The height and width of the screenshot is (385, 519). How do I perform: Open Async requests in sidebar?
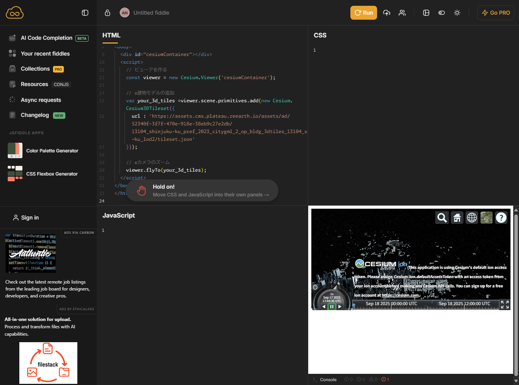point(41,100)
